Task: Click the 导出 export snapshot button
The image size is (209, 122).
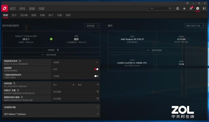Action: coord(88,85)
